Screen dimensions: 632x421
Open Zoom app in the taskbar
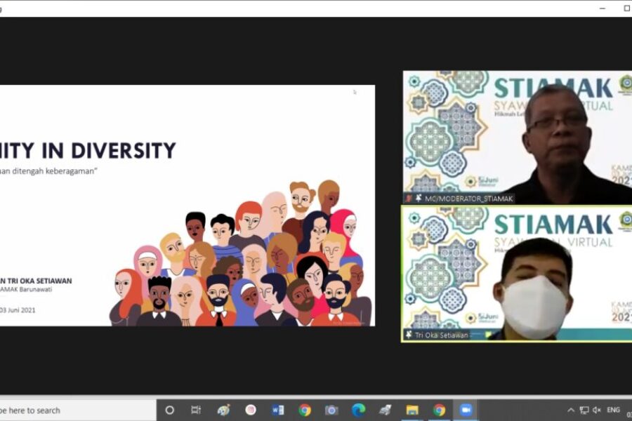click(x=466, y=410)
